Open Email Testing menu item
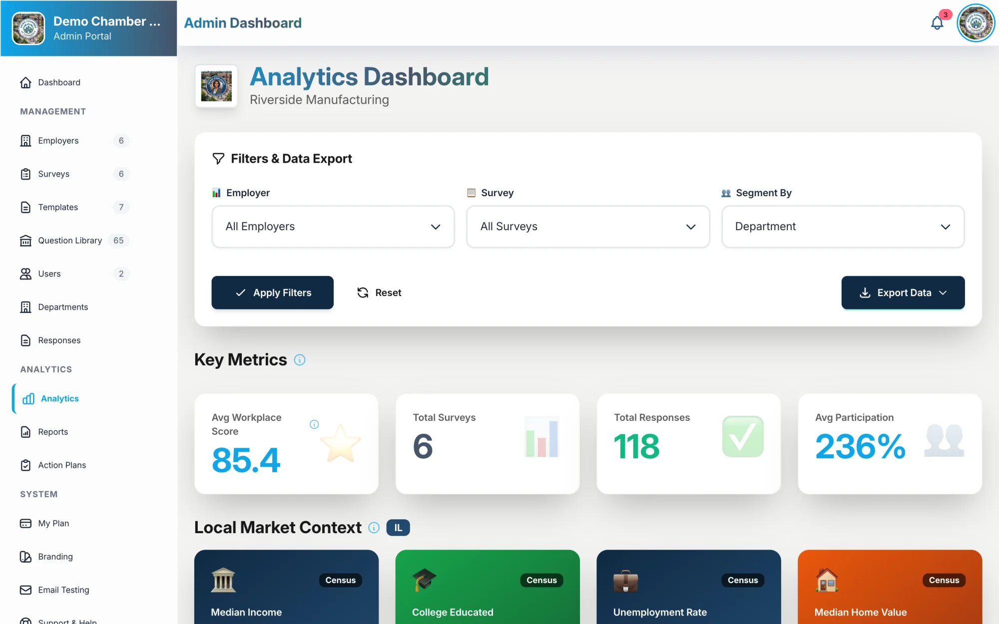This screenshot has width=999, height=624. (x=63, y=590)
